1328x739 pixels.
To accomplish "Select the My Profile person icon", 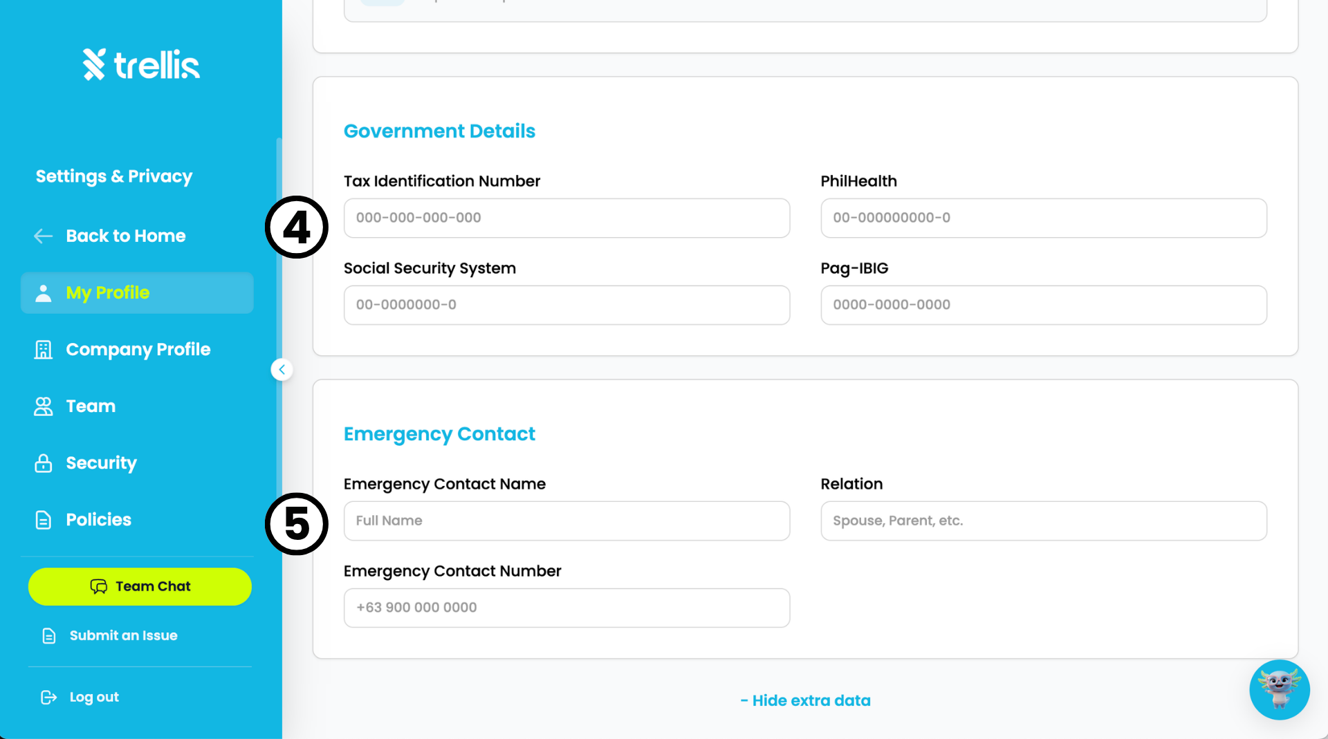I will click(43, 293).
